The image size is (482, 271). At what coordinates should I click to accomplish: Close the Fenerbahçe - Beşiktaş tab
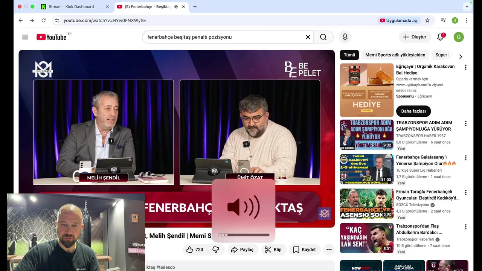tap(183, 7)
